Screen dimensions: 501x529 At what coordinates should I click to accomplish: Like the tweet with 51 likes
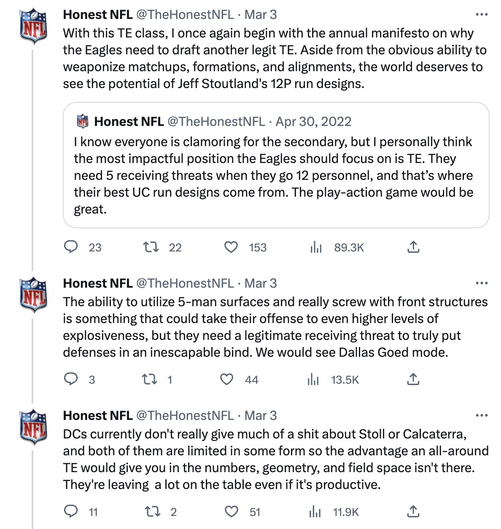(x=231, y=511)
